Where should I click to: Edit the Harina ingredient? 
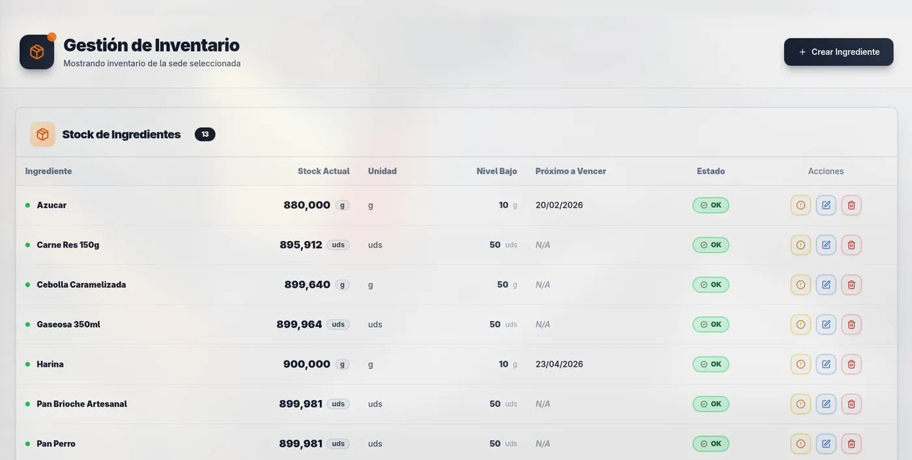click(x=826, y=364)
